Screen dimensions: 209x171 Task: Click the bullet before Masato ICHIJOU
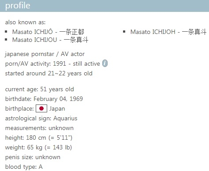point(6,40)
